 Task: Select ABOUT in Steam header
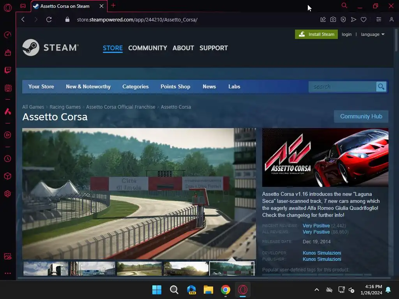click(183, 48)
